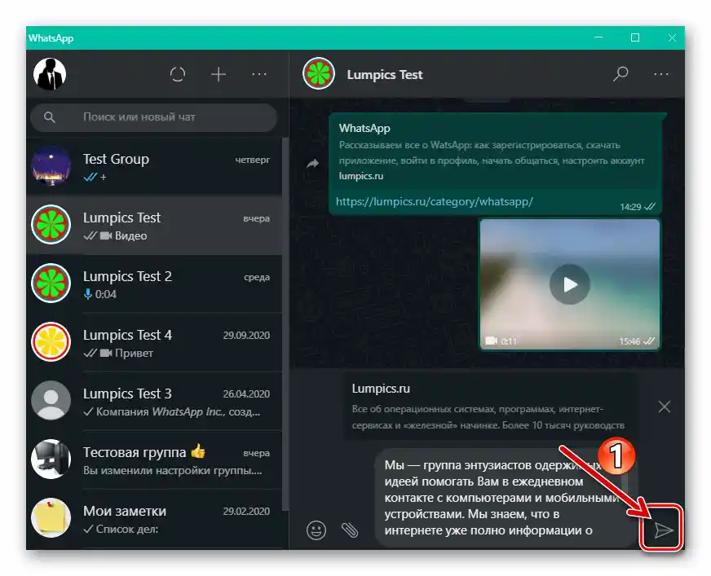Click the 14:29 message timestamp
Viewport: 711px width, 576px height.
pos(630,207)
